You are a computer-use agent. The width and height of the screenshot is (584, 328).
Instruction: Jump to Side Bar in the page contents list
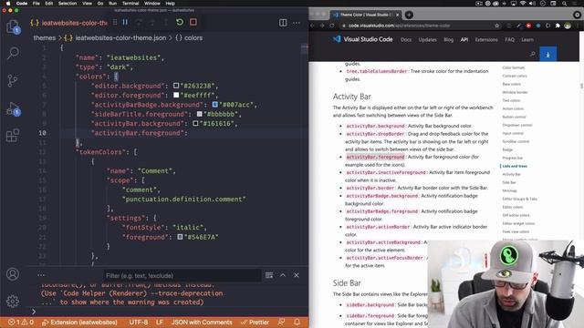click(509, 182)
